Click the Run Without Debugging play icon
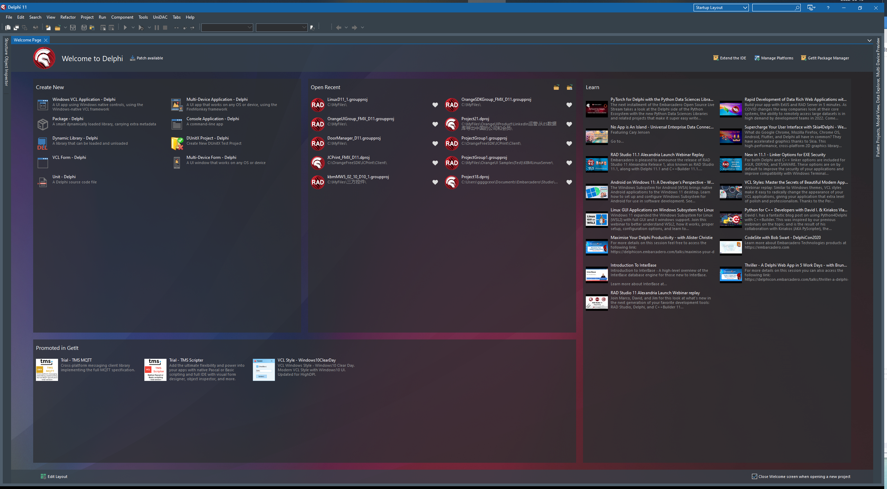This screenshot has height=489, width=887. click(x=125, y=28)
